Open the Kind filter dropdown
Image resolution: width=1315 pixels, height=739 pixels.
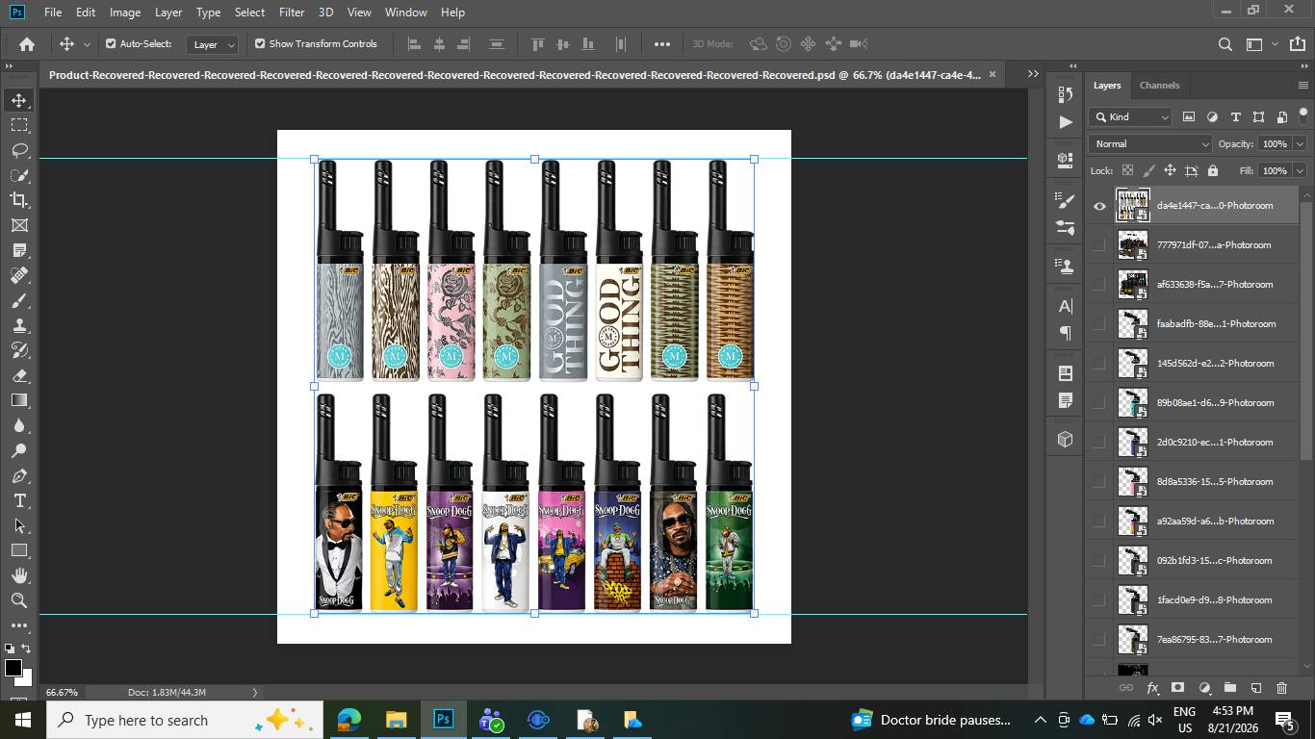pos(1130,116)
